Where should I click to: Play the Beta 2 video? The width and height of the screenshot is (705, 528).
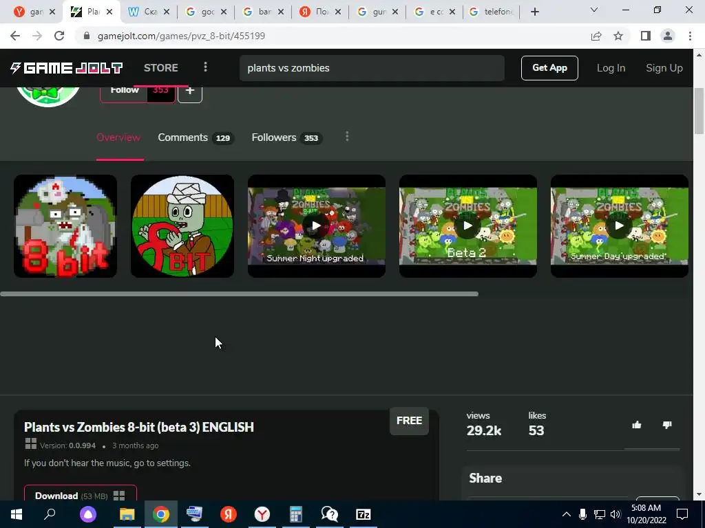tap(468, 226)
